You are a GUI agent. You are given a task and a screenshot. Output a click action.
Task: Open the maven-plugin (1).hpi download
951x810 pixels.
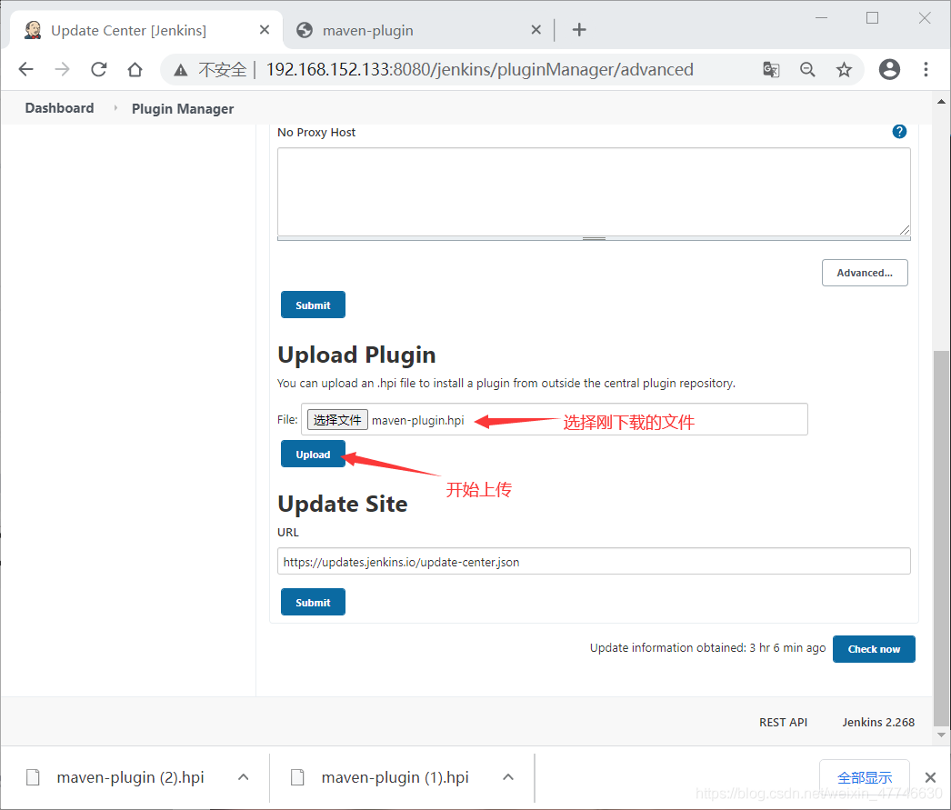[x=395, y=777]
